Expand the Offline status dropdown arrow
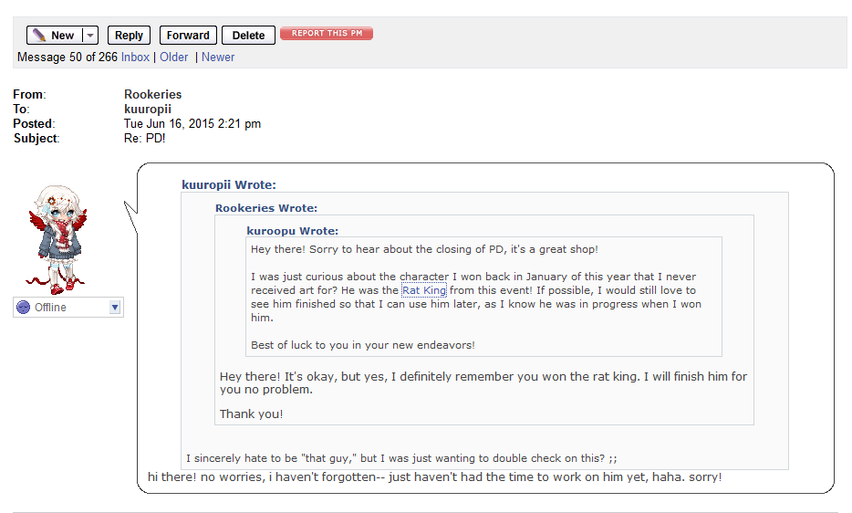852x513 pixels. click(x=115, y=308)
